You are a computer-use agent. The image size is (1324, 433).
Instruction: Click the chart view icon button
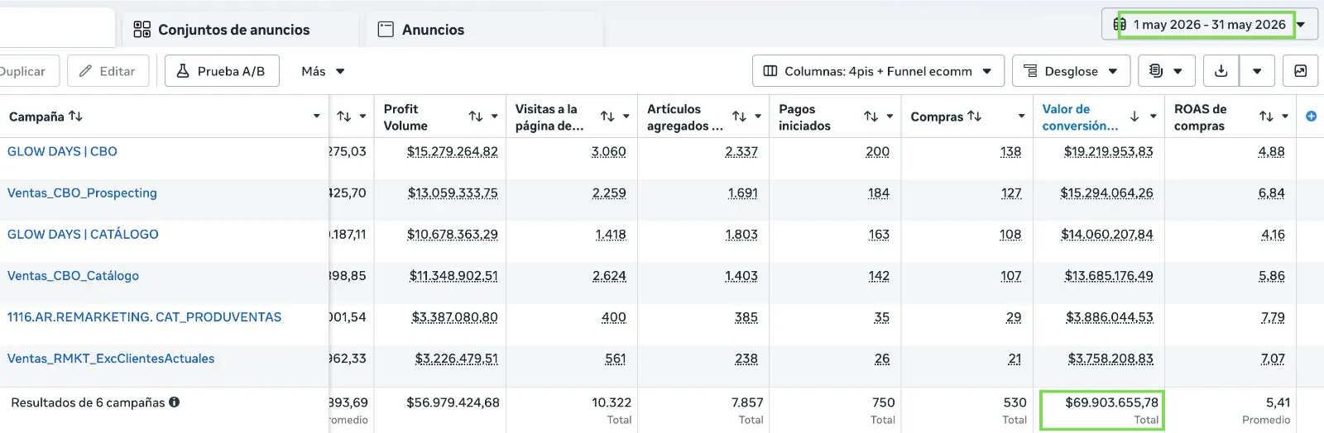[x=1300, y=71]
